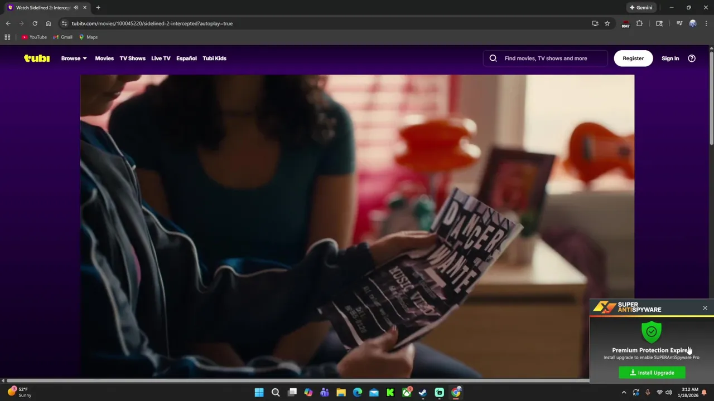Image resolution: width=714 pixels, height=401 pixels.
Task: Focus the Find movies search field
Action: (x=546, y=58)
